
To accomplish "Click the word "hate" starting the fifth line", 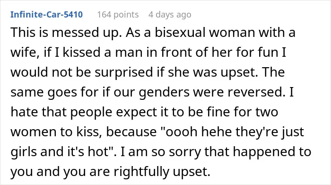I will click(24, 112).
